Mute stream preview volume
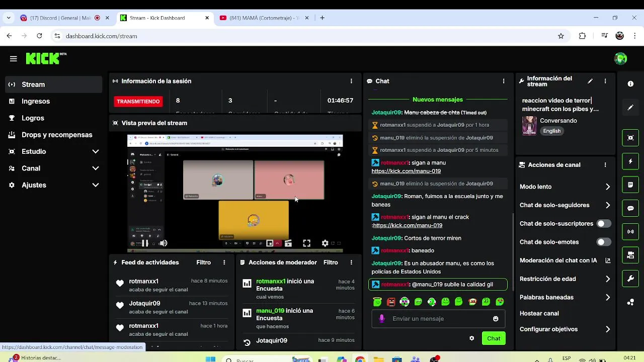 [163, 243]
